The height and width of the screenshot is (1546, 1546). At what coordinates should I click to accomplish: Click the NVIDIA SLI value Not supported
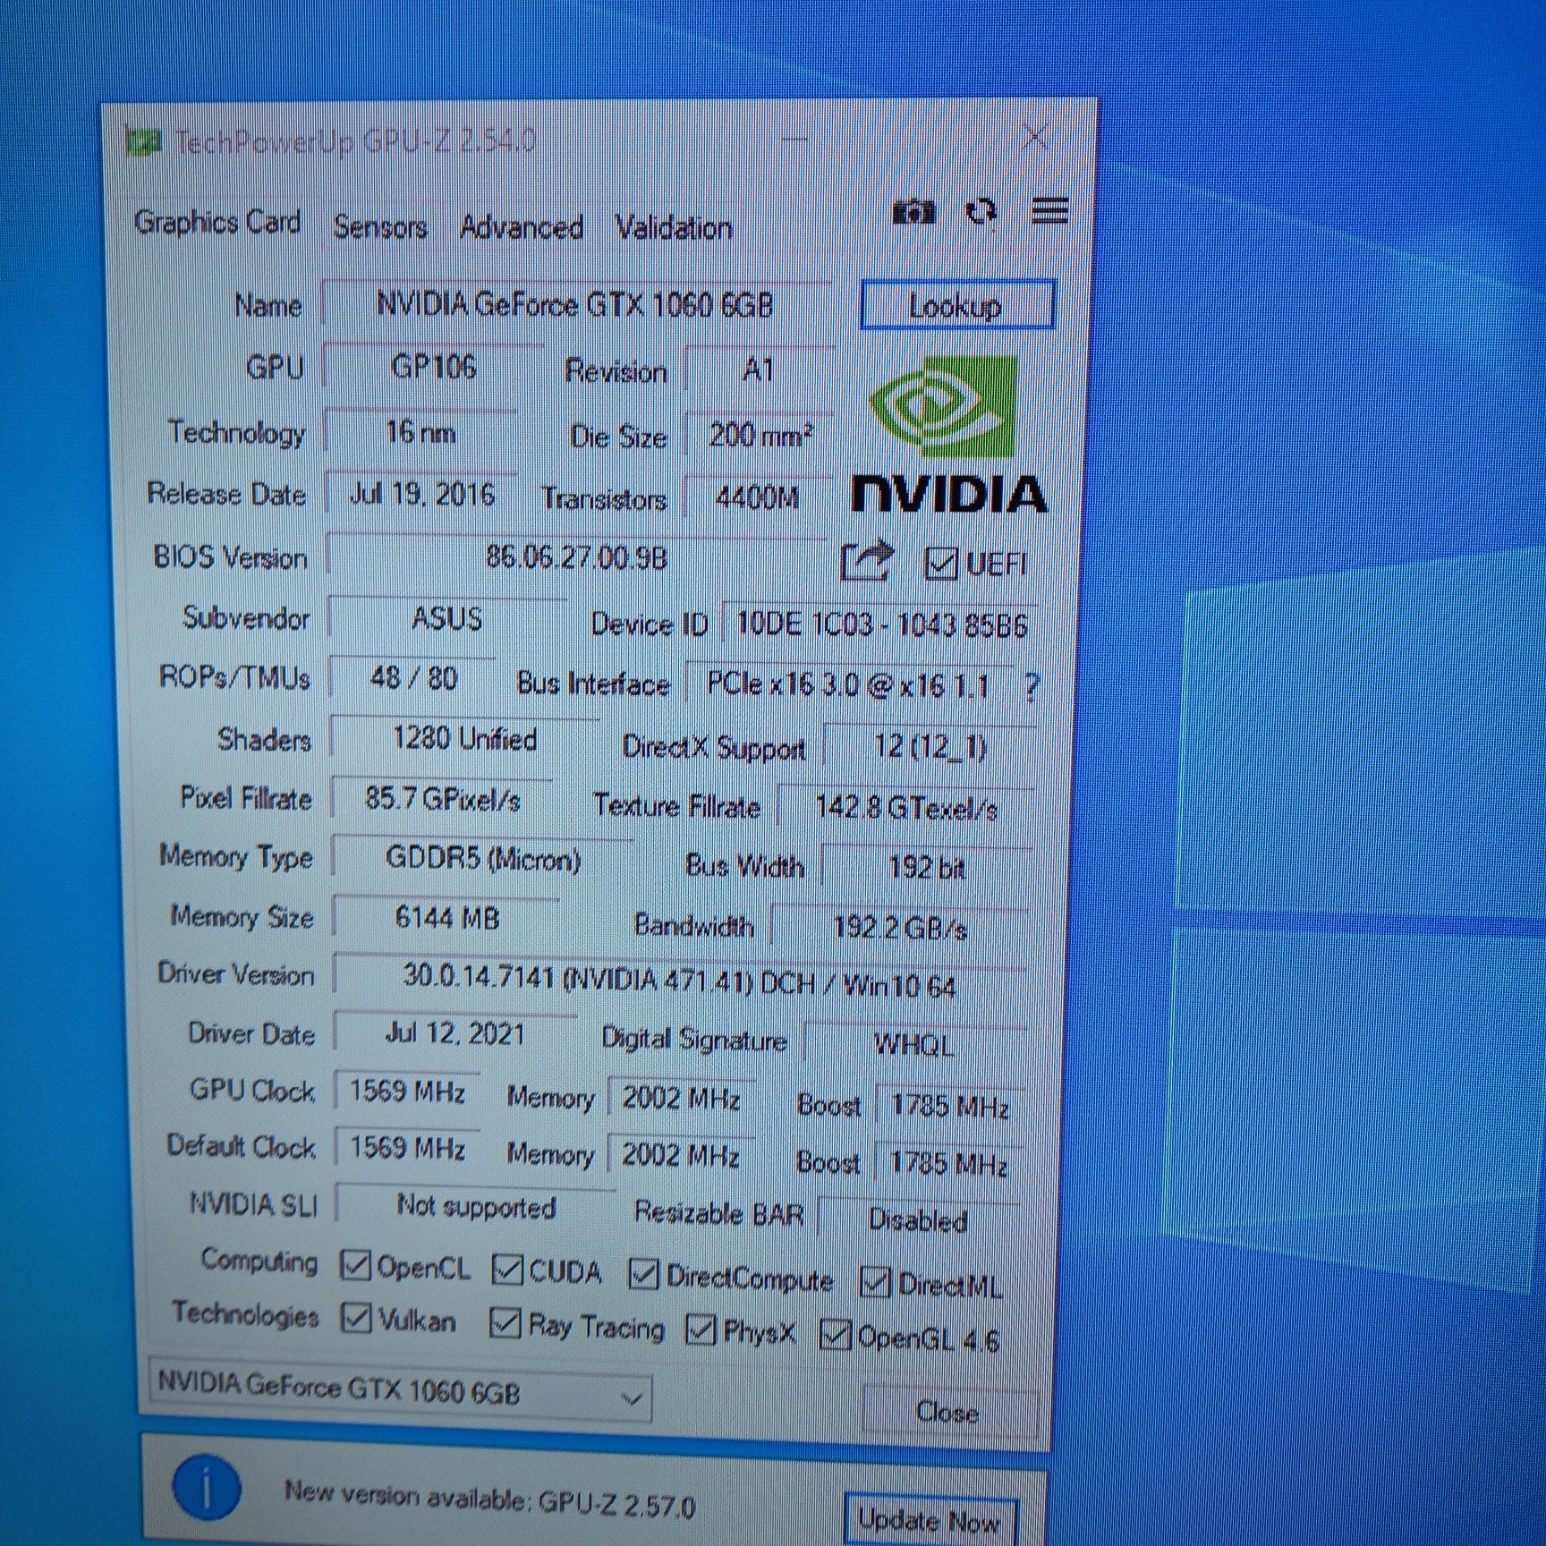click(477, 1207)
